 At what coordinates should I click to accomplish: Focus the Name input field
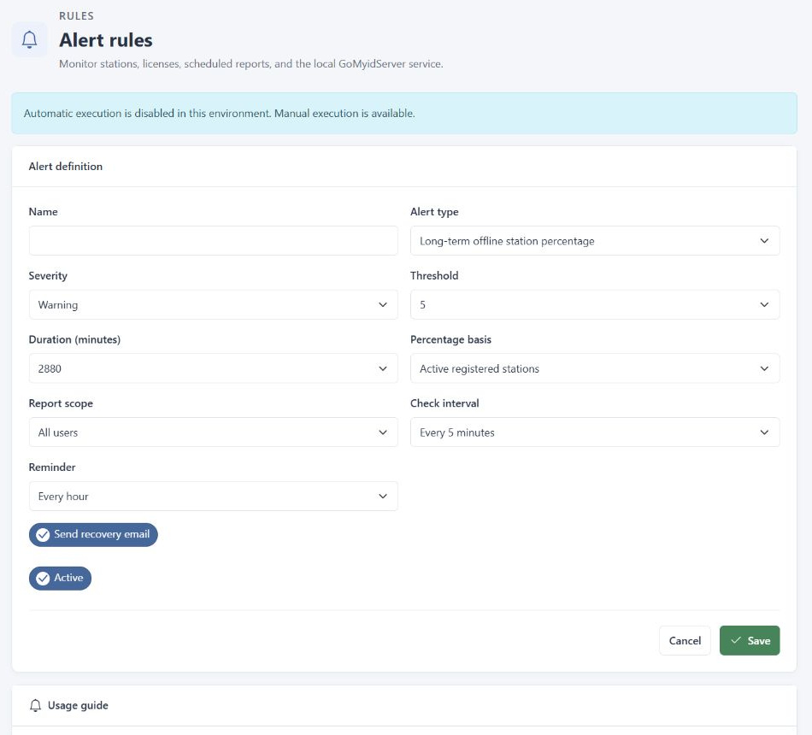[214, 241]
